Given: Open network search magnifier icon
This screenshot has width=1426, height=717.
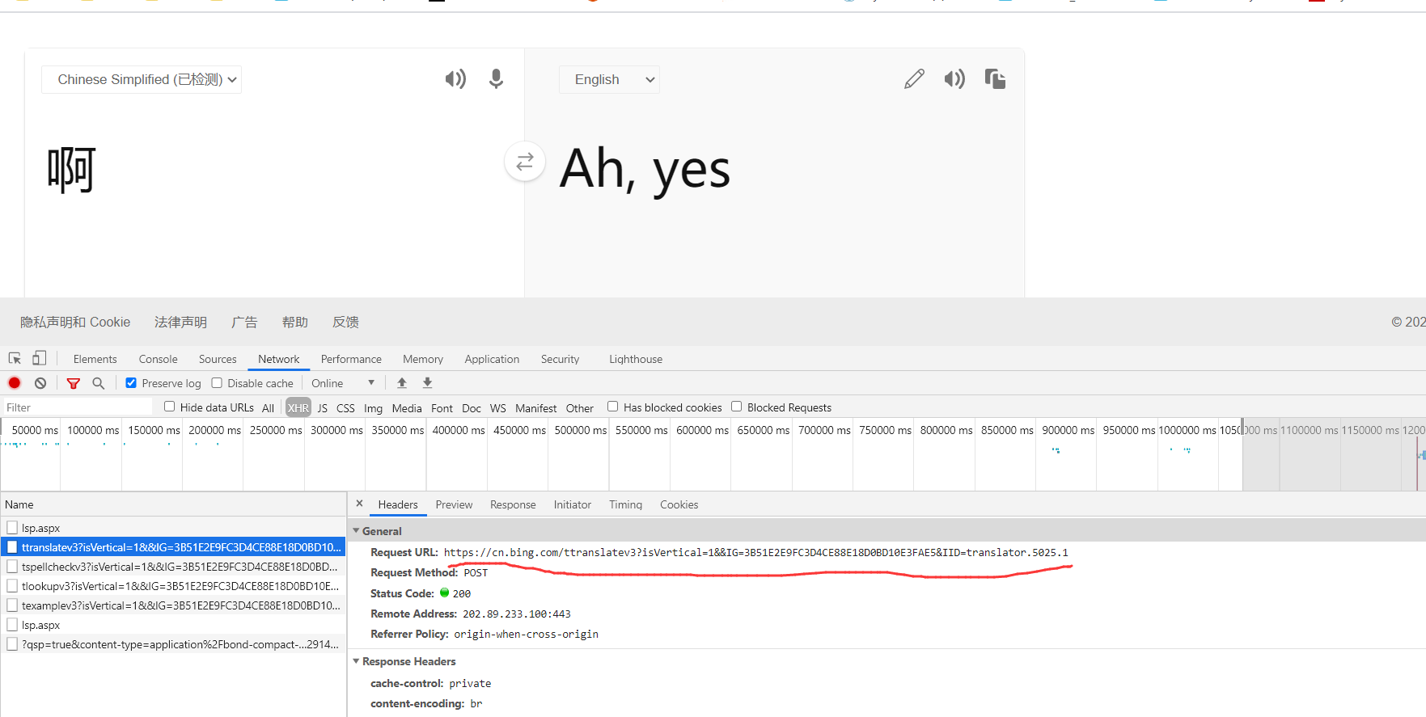Looking at the screenshot, I should pos(99,383).
